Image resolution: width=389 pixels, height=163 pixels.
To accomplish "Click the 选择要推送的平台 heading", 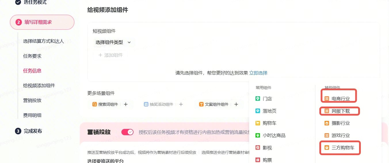I will click(x=106, y=161).
